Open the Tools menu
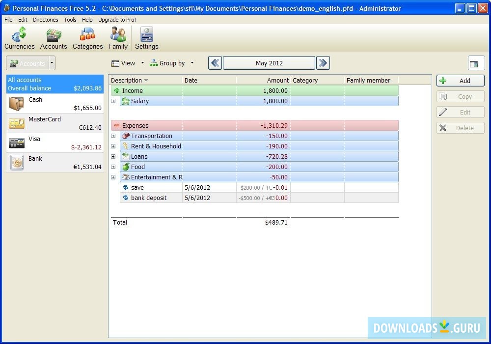 pyautogui.click(x=70, y=20)
